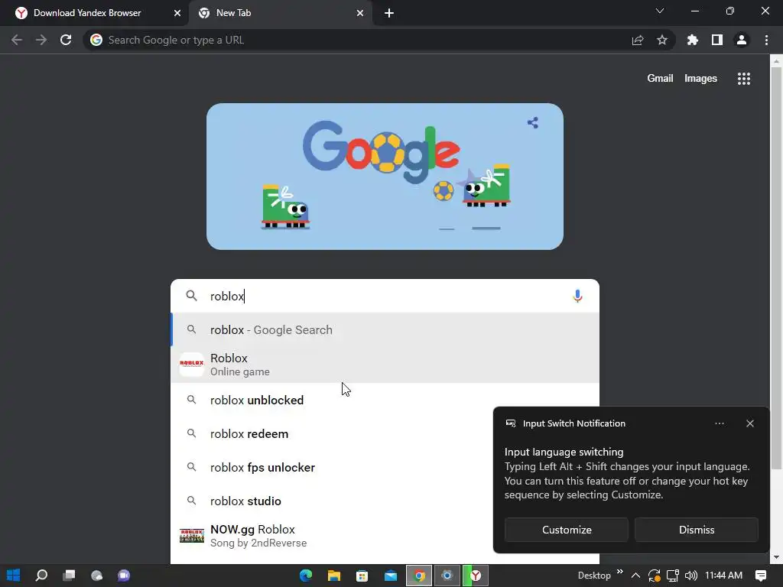Start voice search with the microphone
Screen dimensions: 783x587
click(577, 296)
